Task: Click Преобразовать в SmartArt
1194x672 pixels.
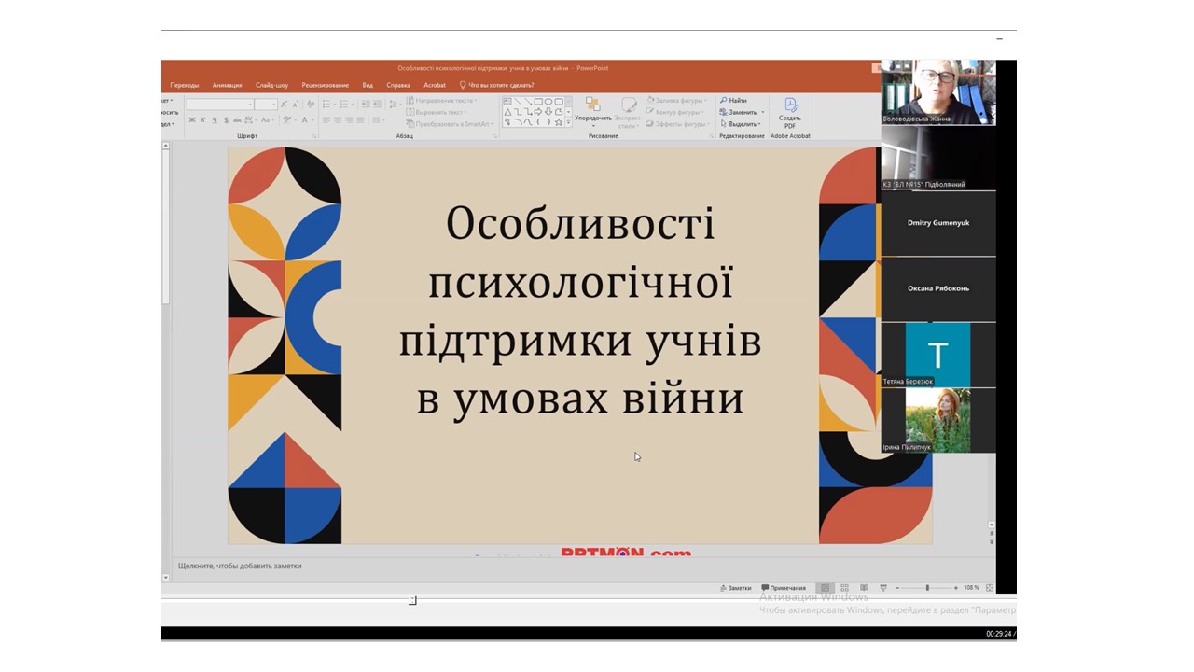Action: (450, 124)
